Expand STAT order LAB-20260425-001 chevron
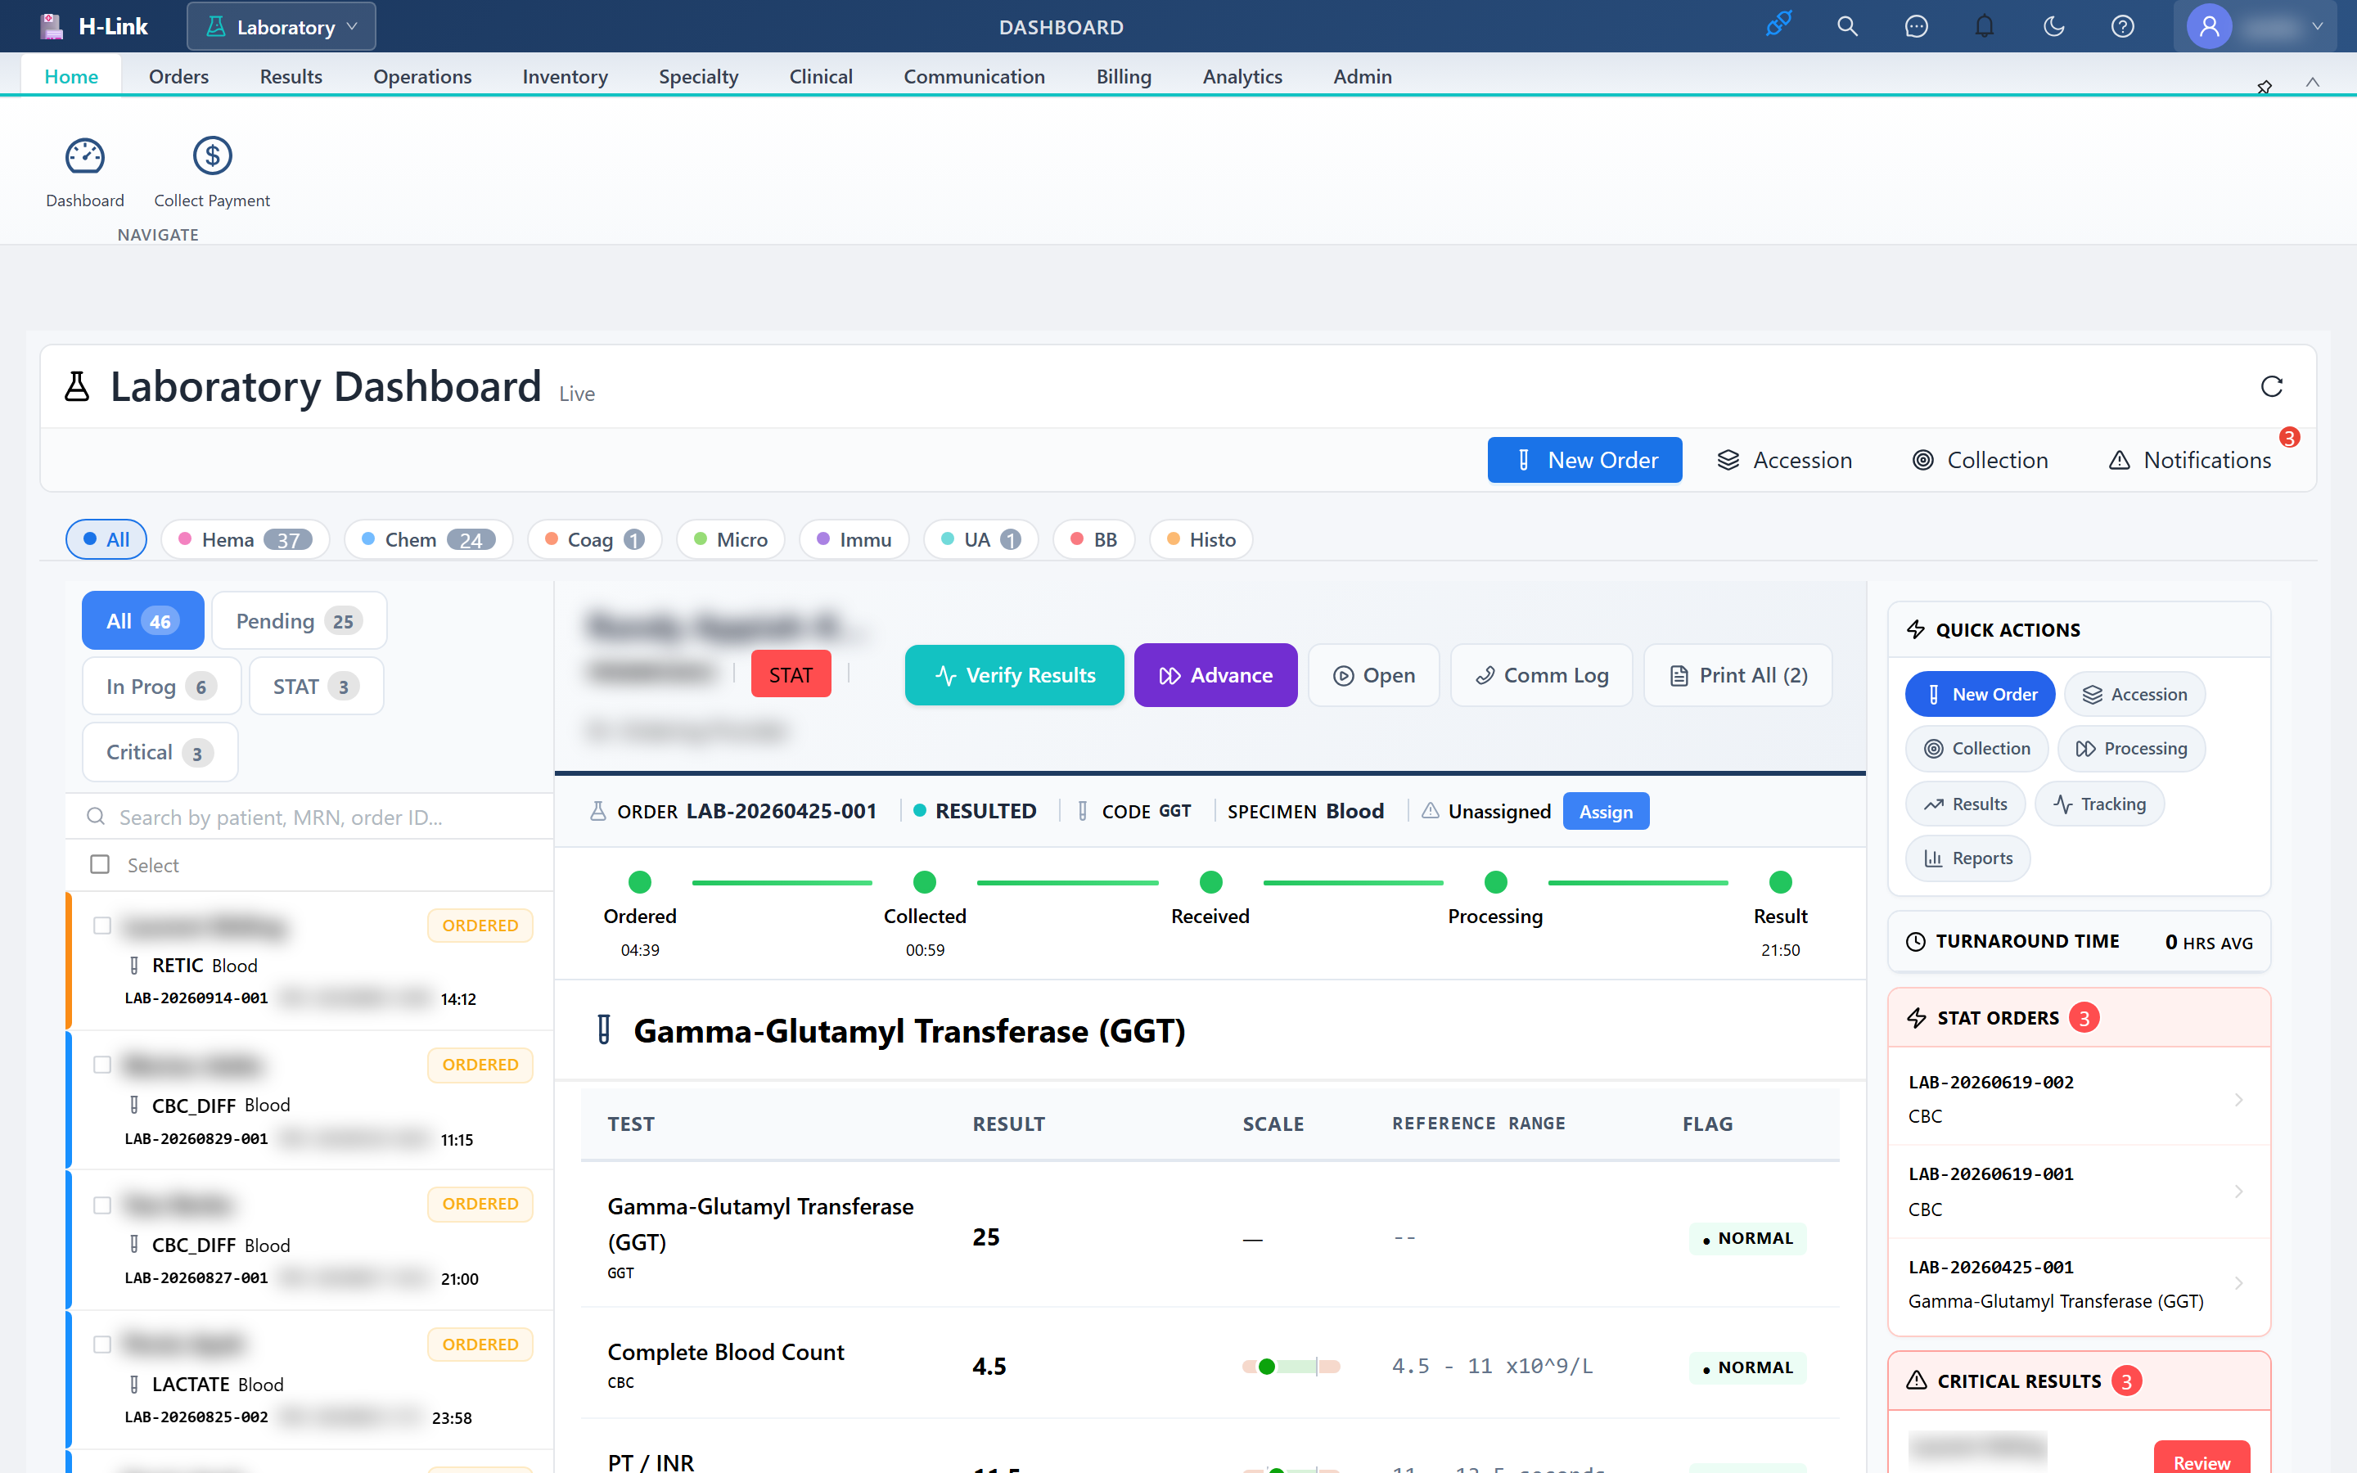This screenshot has width=2357, height=1473. (x=2238, y=1284)
